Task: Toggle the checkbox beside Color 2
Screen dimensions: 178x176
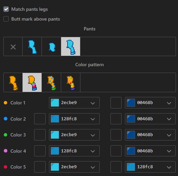Action: [40, 119]
